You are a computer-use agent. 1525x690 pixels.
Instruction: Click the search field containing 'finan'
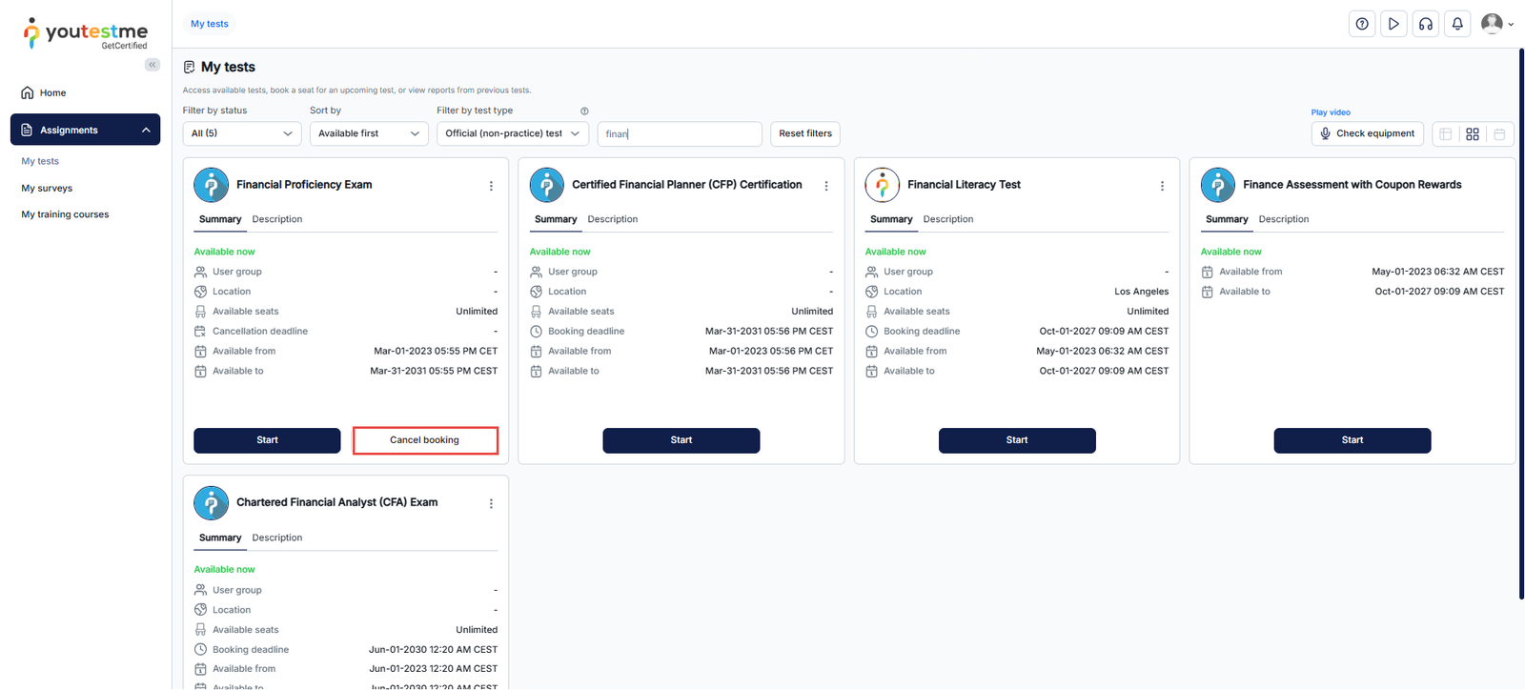(679, 133)
